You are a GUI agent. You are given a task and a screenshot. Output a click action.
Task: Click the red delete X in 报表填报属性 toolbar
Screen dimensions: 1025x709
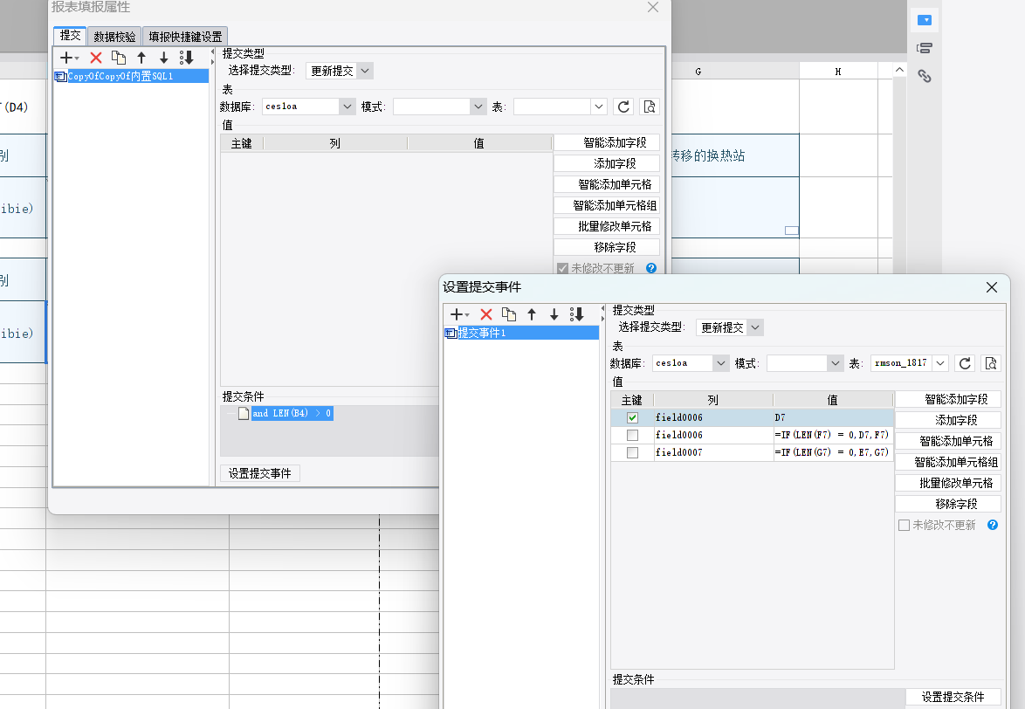96,58
